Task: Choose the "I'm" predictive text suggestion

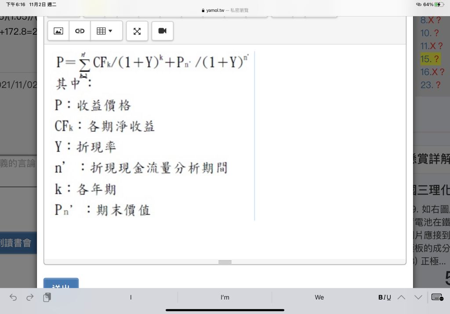Action: click(225, 297)
